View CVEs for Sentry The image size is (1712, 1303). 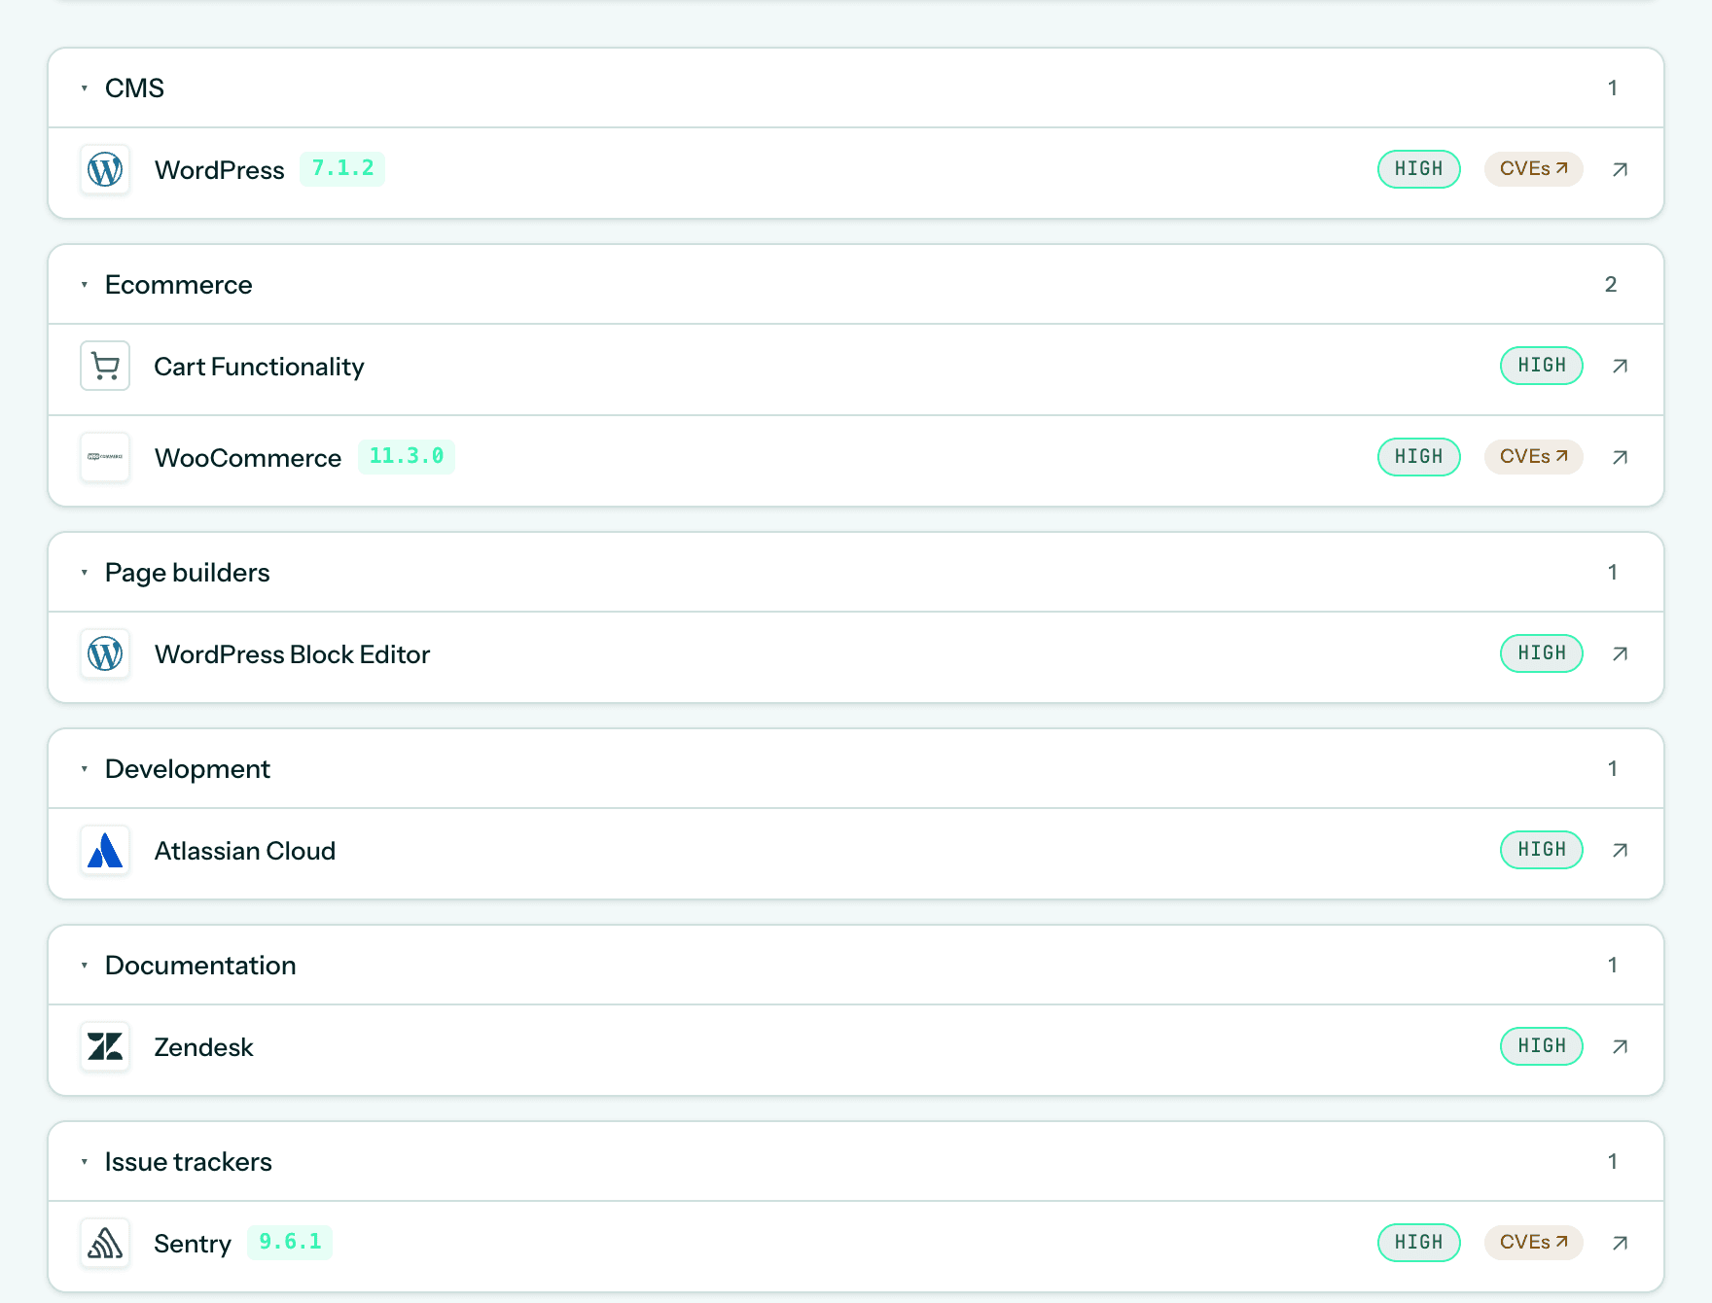[x=1533, y=1243]
